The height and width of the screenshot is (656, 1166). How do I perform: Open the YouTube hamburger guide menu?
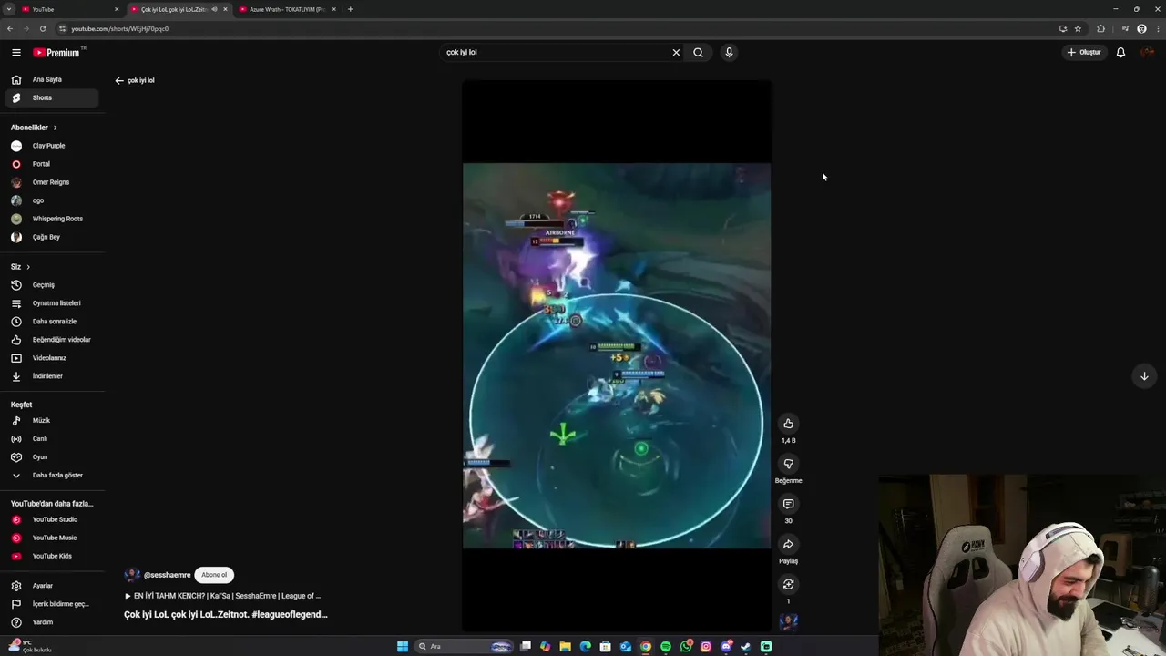pyautogui.click(x=16, y=53)
